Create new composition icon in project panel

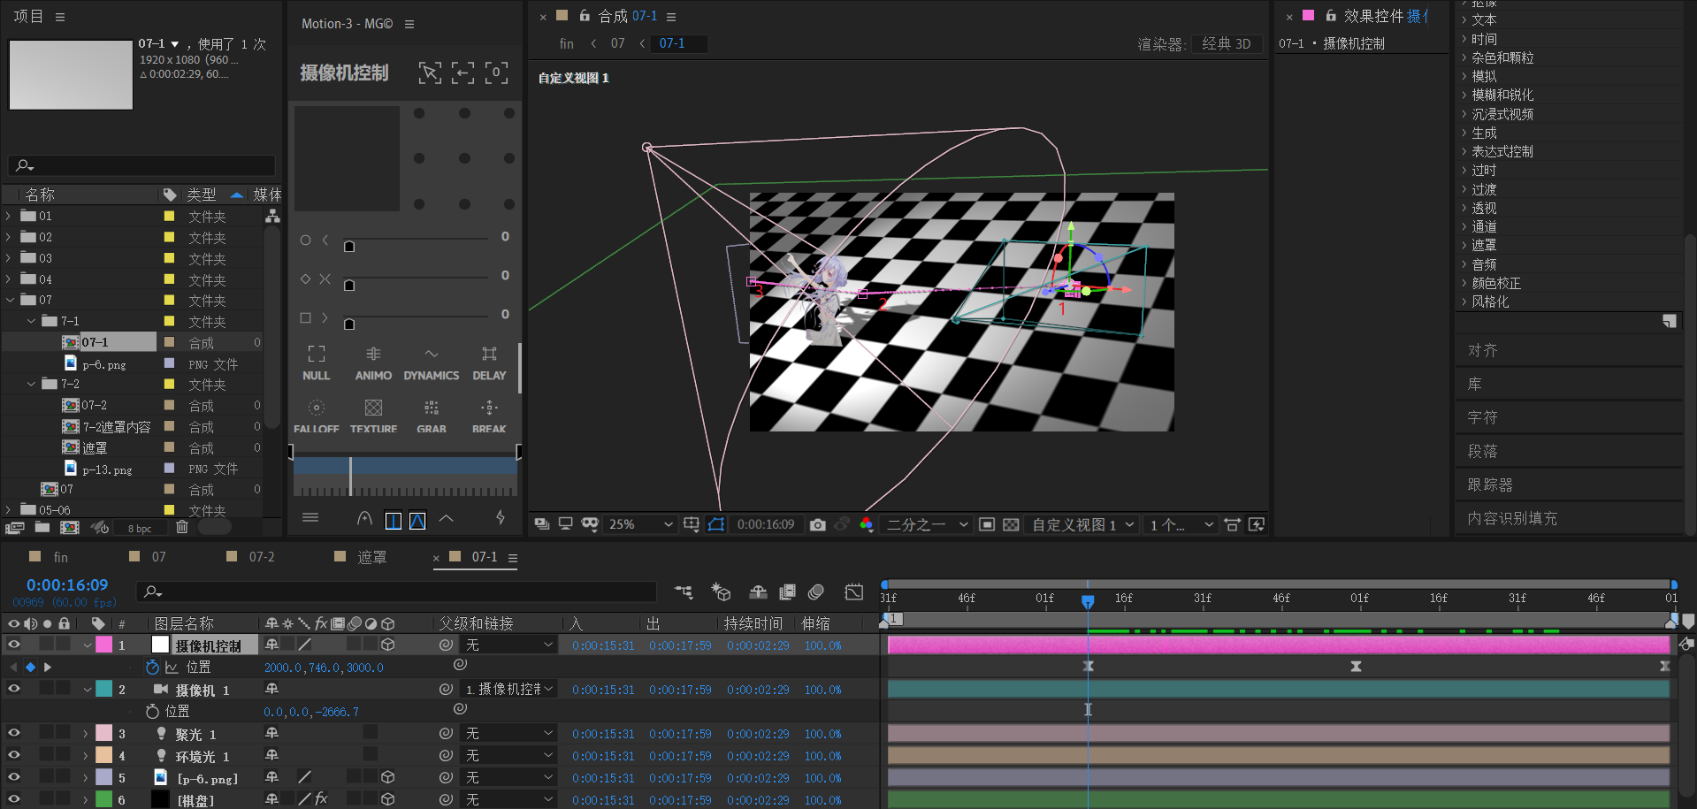coord(69,527)
